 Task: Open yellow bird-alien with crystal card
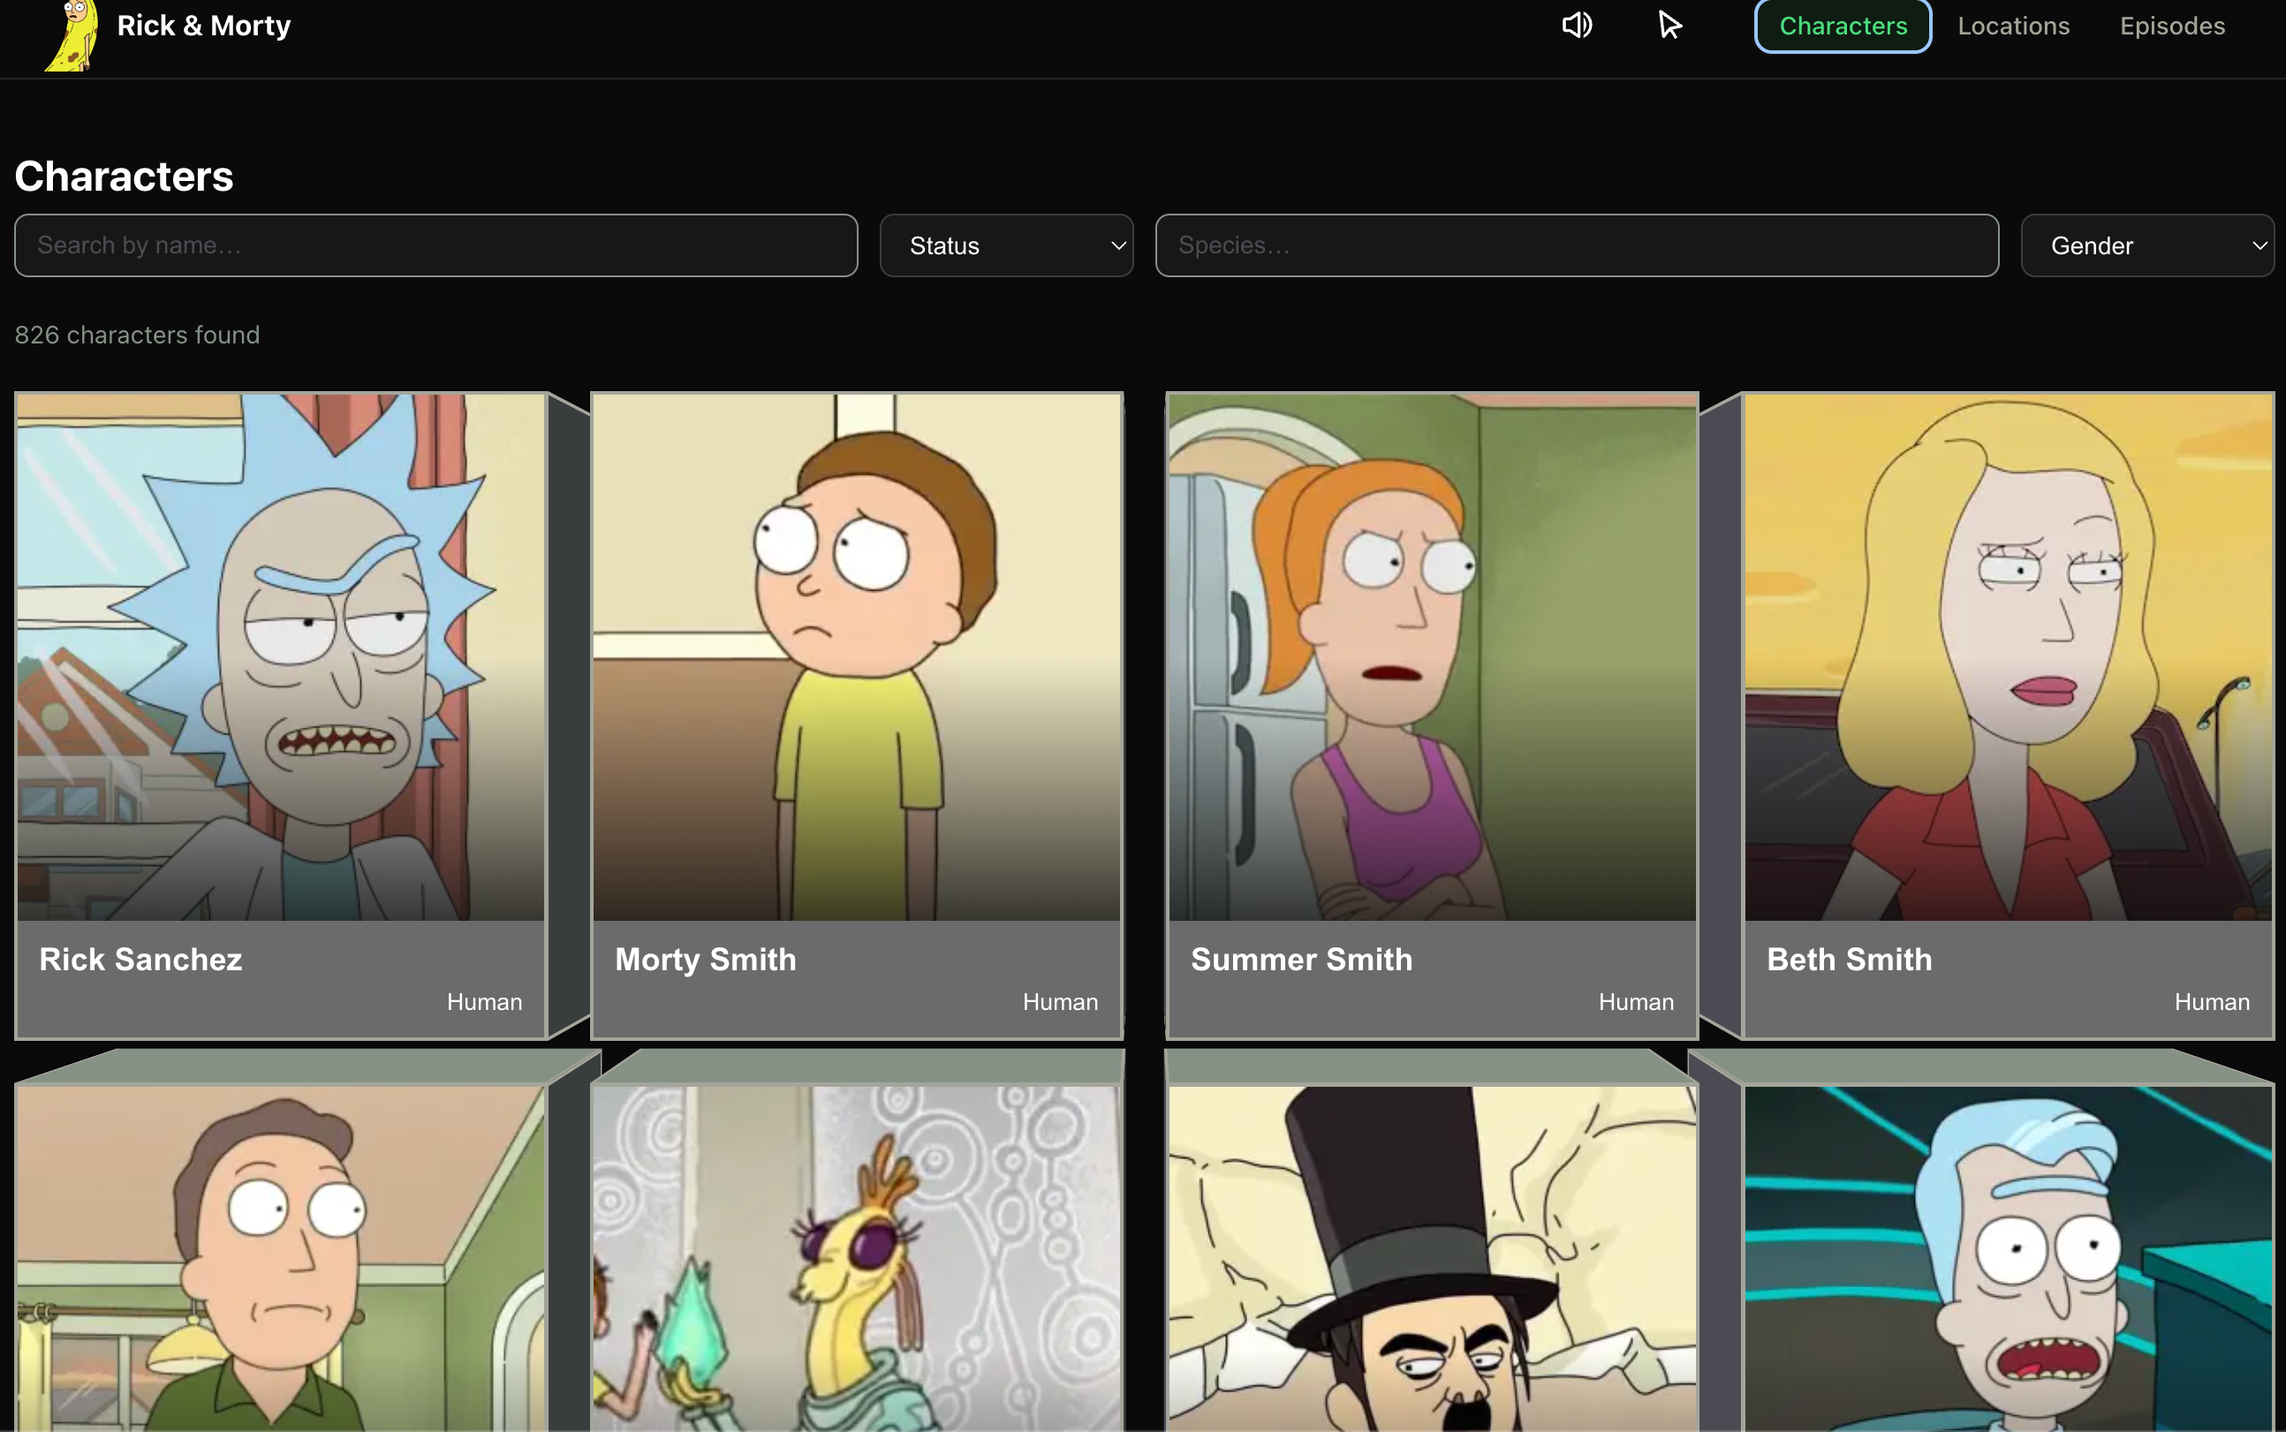coord(857,1259)
